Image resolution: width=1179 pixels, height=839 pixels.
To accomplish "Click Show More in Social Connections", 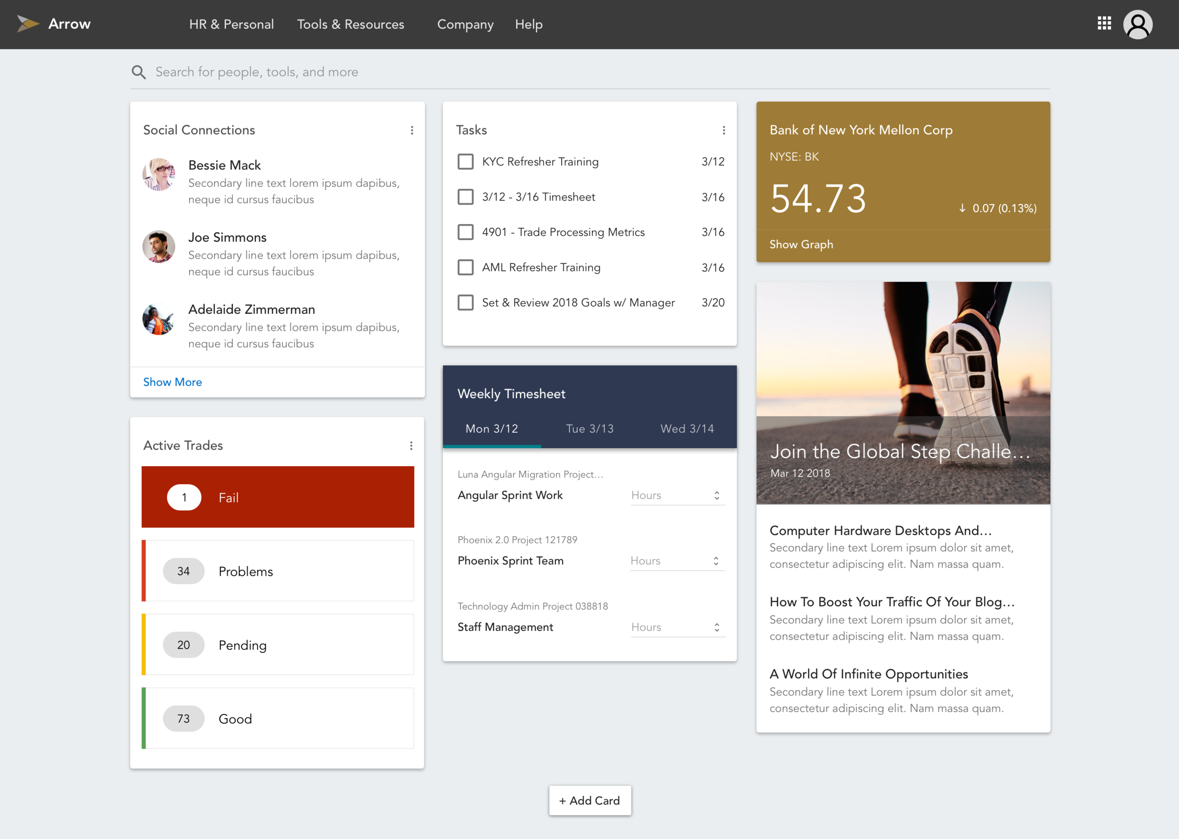I will pos(173,382).
